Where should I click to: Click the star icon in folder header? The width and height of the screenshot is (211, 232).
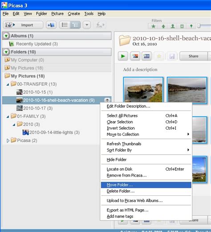pos(159,56)
